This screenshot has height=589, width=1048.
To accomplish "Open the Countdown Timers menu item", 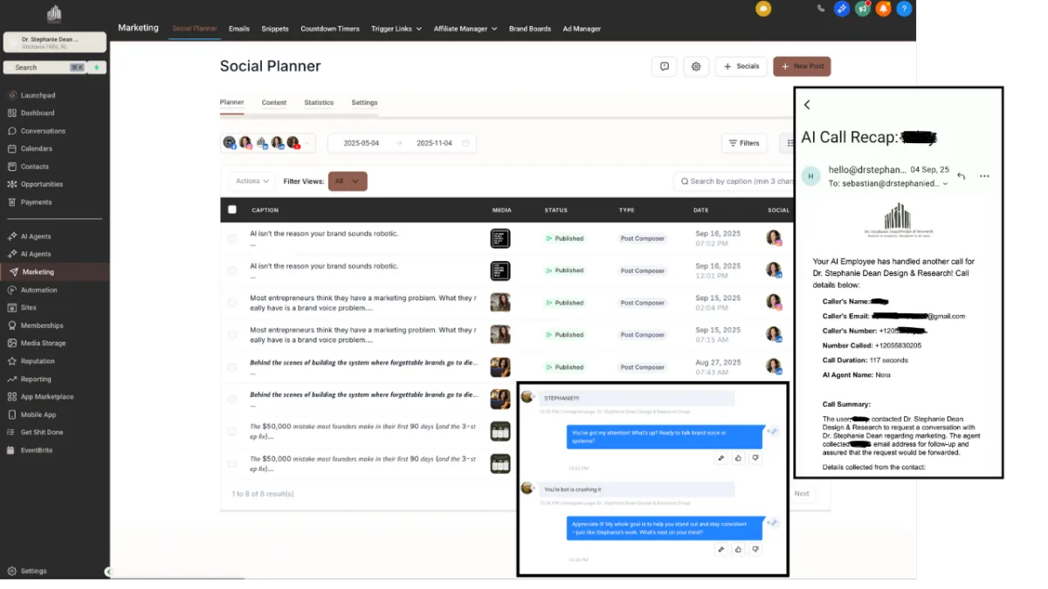I will (330, 29).
